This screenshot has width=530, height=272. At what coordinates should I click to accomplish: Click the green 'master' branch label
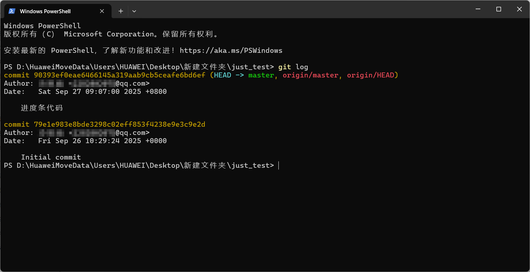coord(261,75)
